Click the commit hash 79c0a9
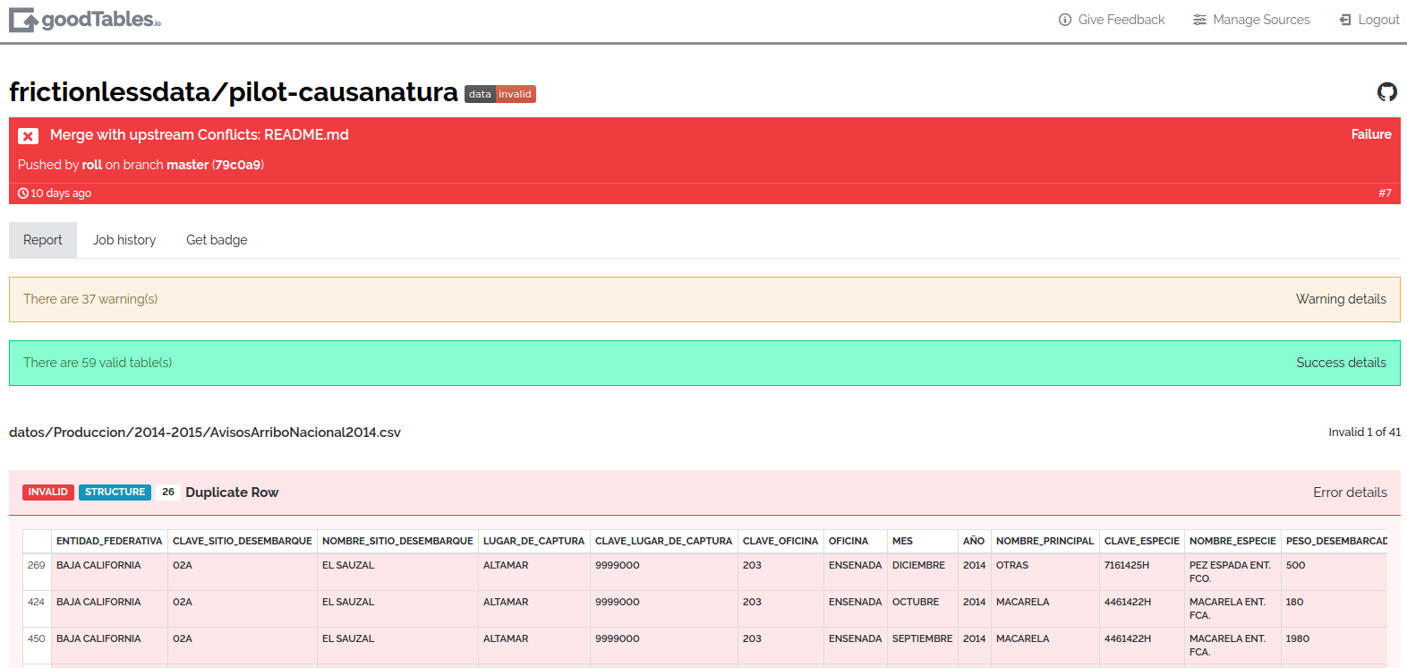 [x=239, y=165]
